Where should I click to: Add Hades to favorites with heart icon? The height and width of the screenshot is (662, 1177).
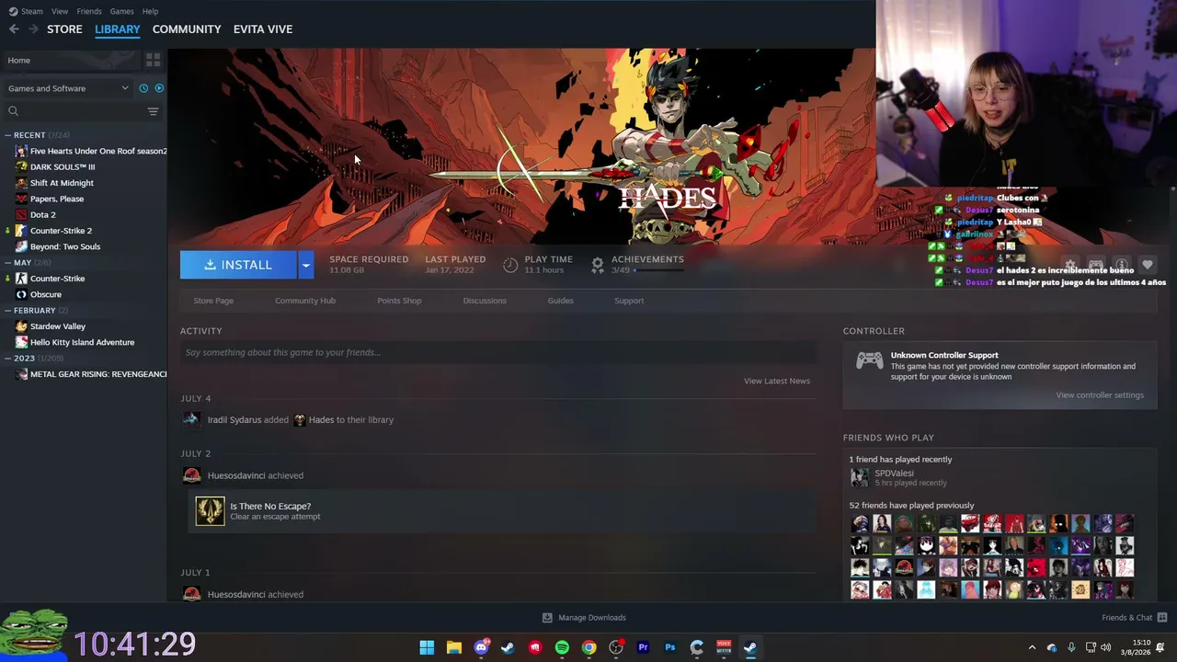click(1148, 265)
